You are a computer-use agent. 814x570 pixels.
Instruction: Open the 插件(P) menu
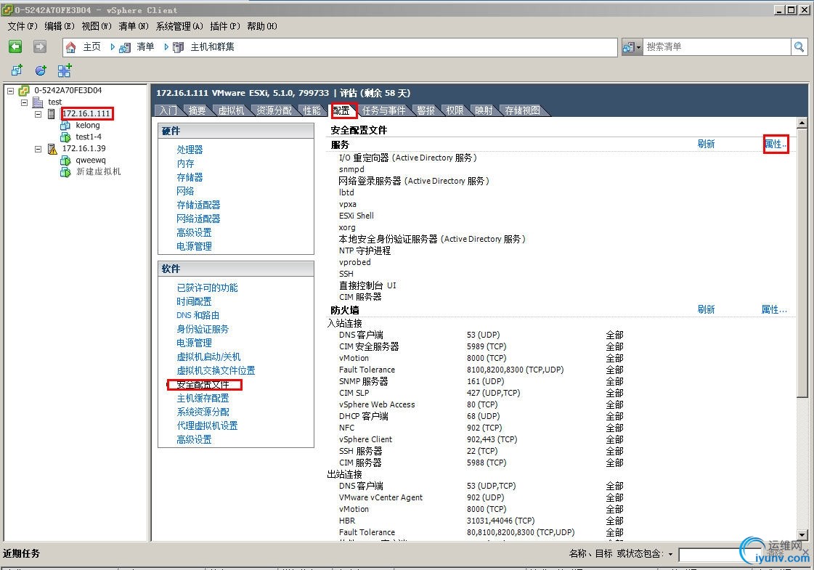[x=225, y=26]
